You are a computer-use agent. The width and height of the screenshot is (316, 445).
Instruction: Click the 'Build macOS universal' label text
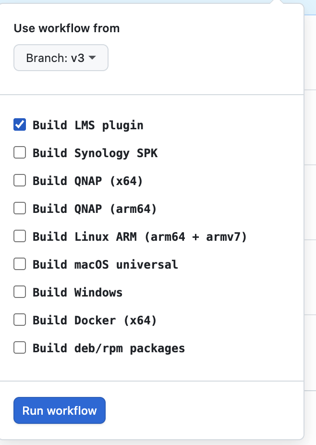tap(105, 265)
